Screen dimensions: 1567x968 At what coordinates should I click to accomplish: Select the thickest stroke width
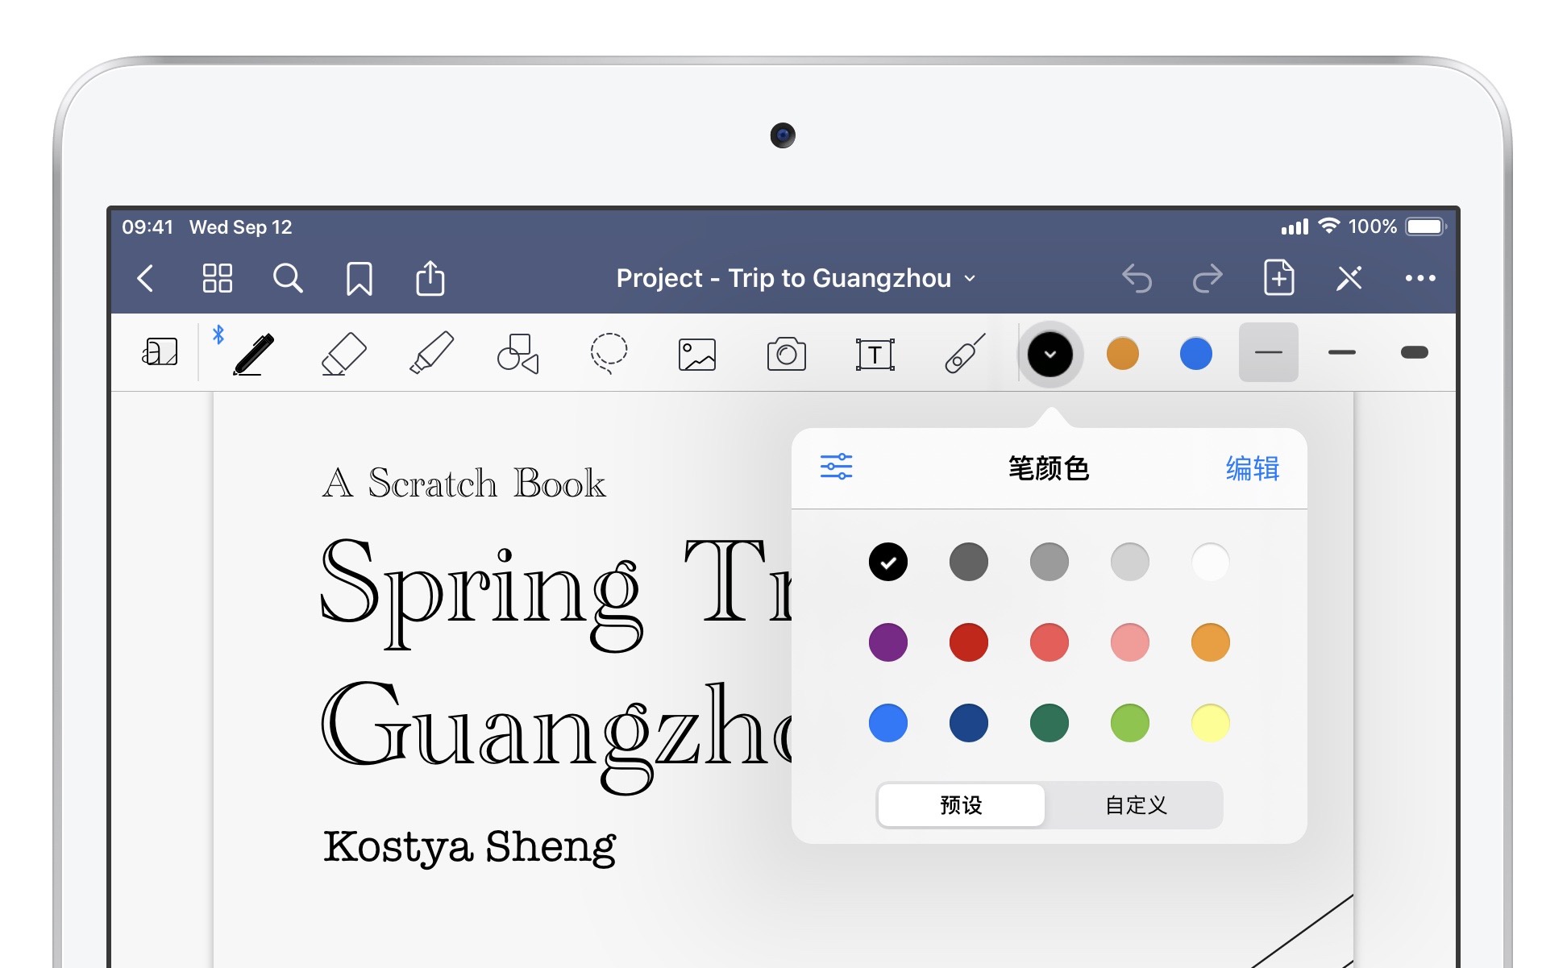(x=1414, y=352)
